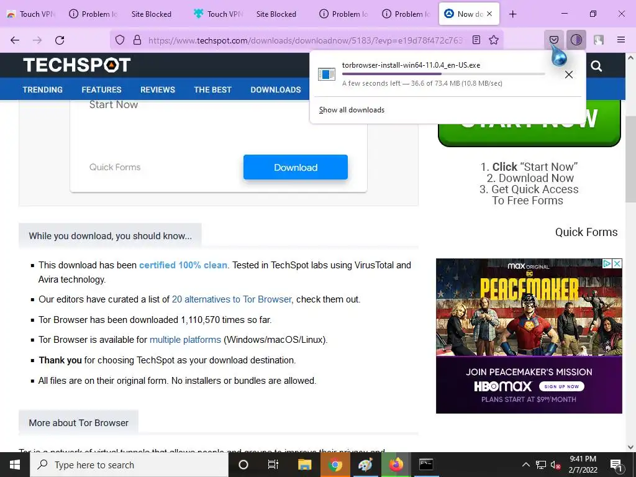Toggle reader view icon in address bar
This screenshot has height=477, width=636.
pos(476,40)
